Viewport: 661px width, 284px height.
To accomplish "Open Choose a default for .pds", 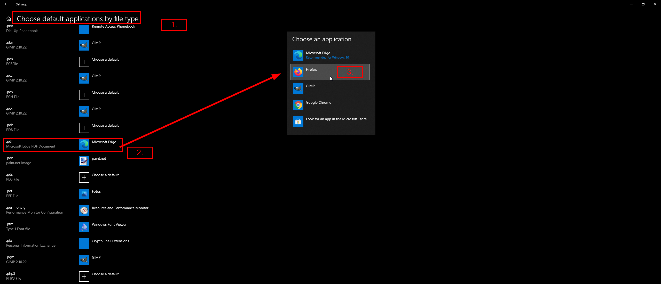I will tap(99, 177).
